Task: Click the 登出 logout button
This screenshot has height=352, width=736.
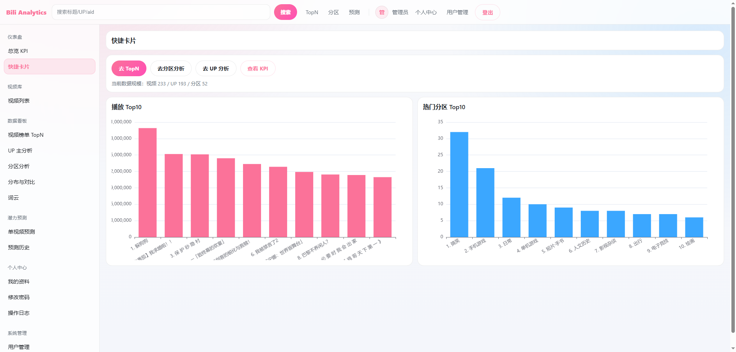Action: click(x=487, y=12)
